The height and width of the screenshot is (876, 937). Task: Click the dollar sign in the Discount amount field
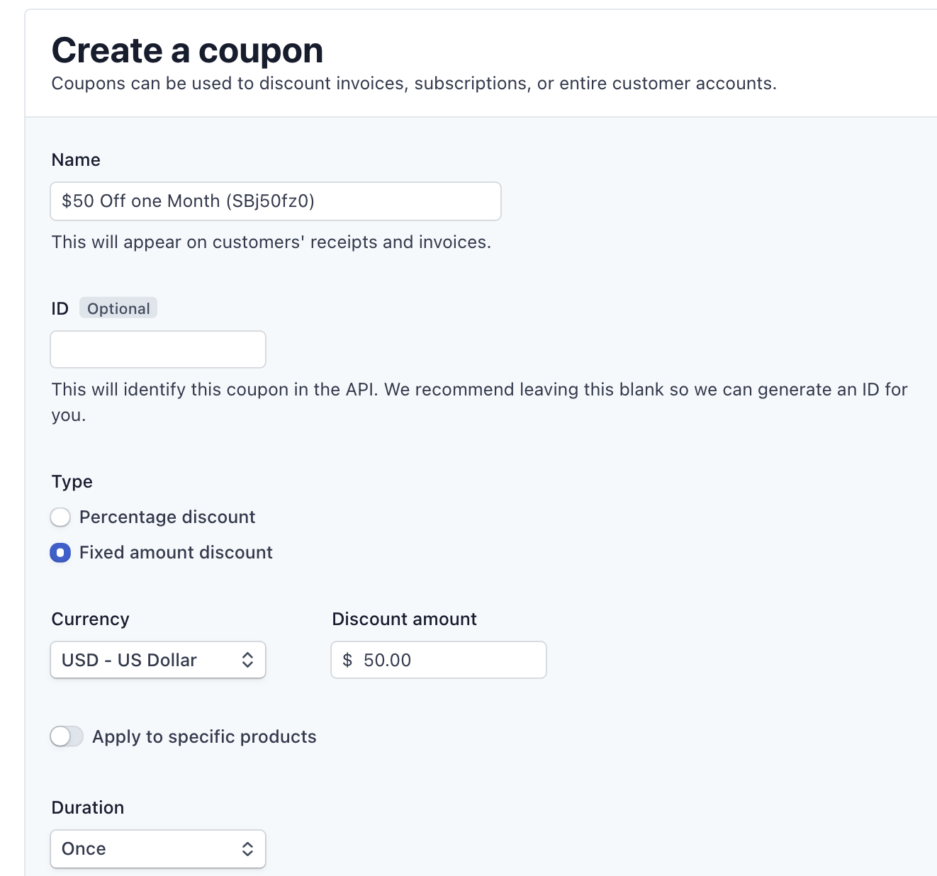point(347,661)
